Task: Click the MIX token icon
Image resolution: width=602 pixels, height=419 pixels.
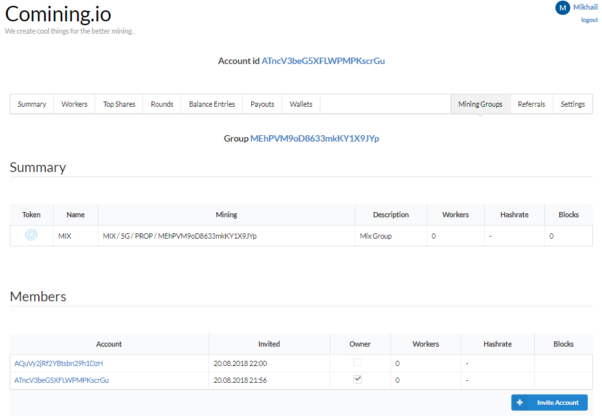Action: pos(32,235)
